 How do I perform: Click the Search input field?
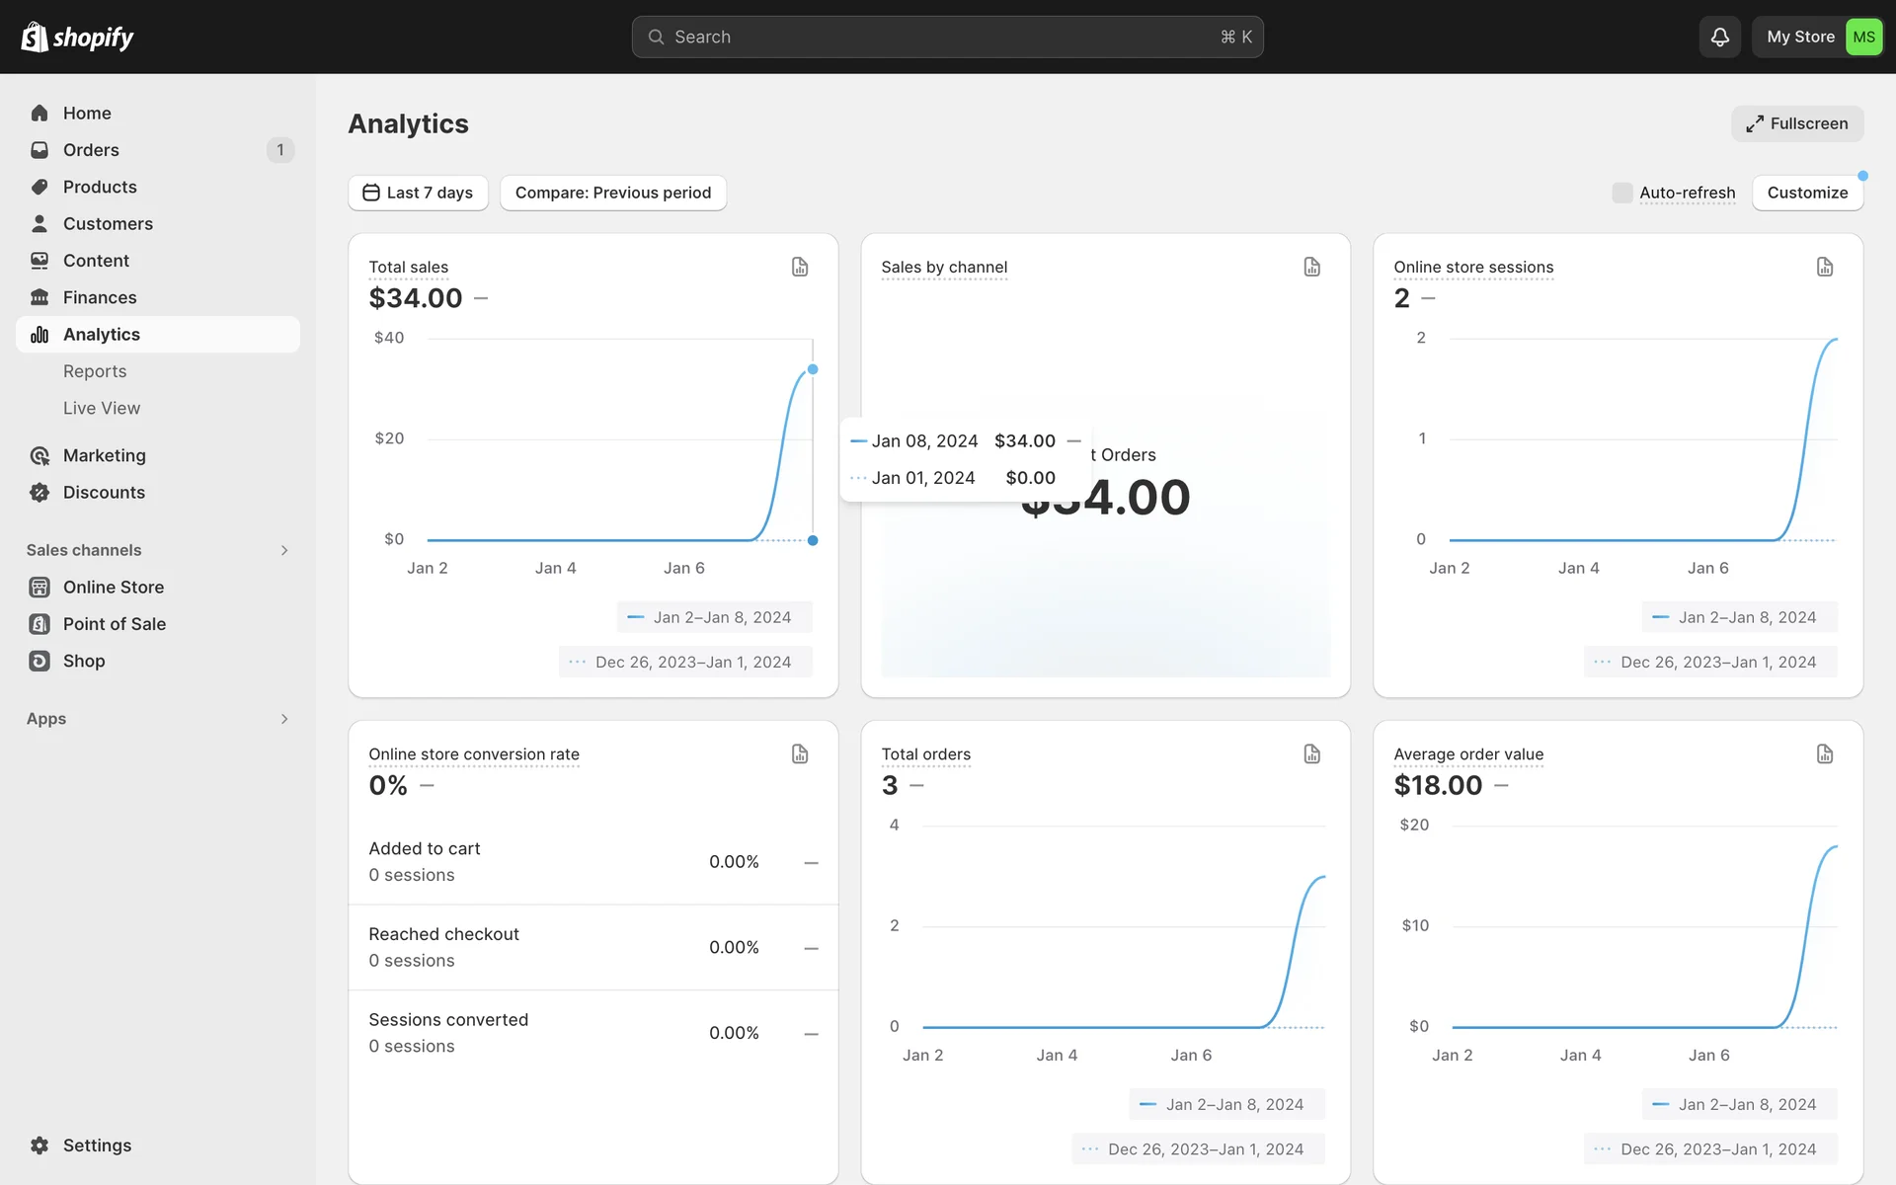click(946, 37)
